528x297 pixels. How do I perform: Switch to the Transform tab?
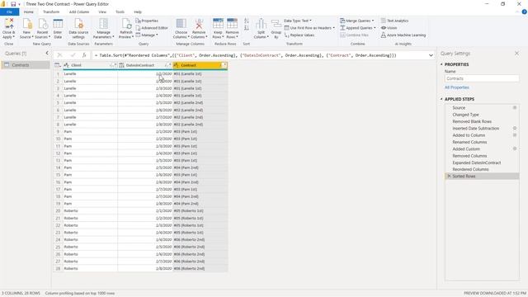click(x=51, y=12)
